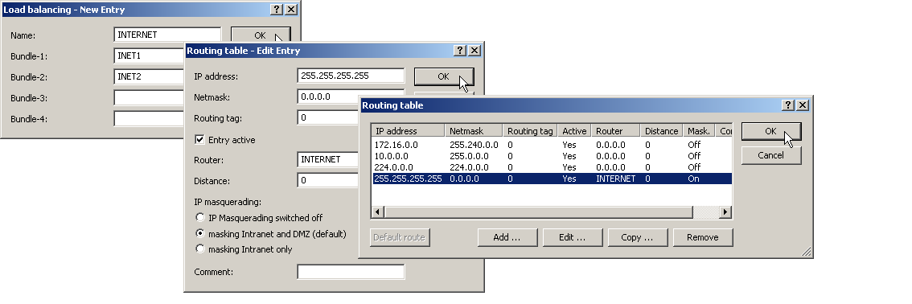Click the Add button in Routing table
The image size is (912, 304).
(x=507, y=237)
